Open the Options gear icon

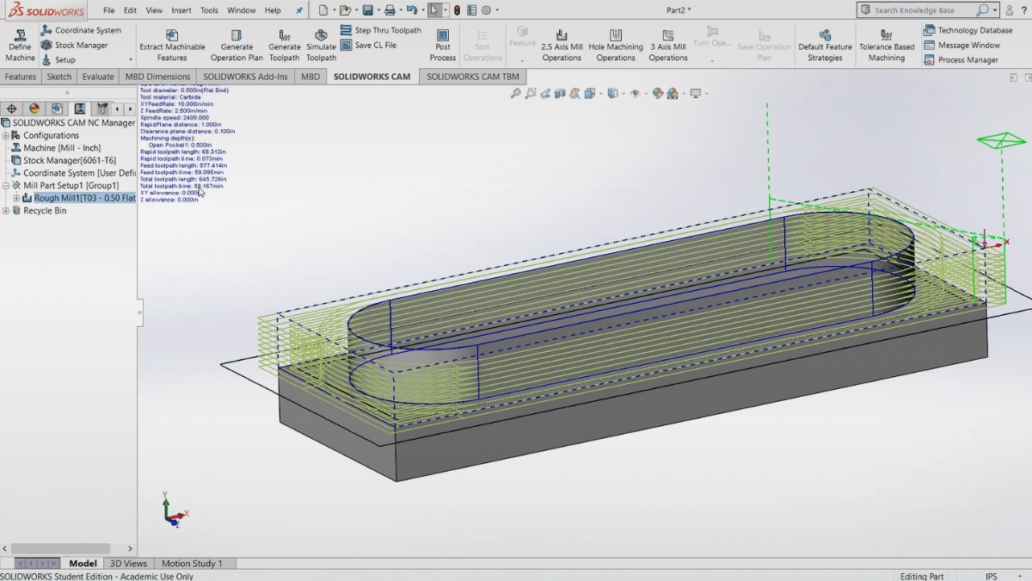(486, 10)
